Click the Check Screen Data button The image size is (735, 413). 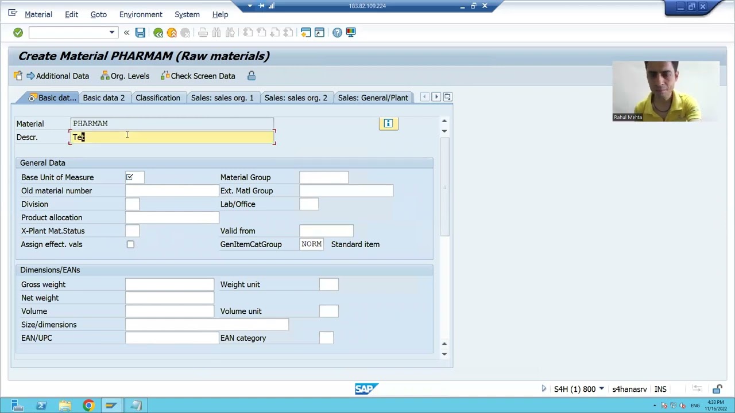tap(198, 76)
